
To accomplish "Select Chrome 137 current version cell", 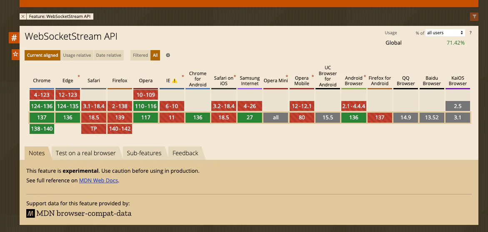I will [42, 118].
